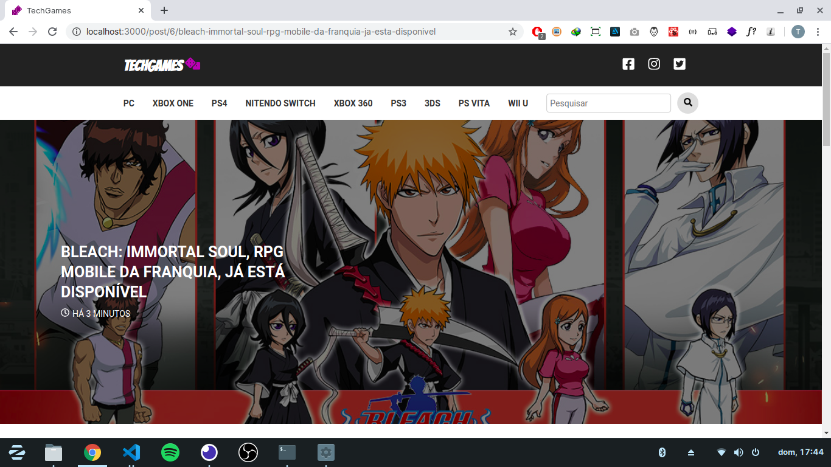
Task: Go to the WII U category
Action: [x=518, y=103]
